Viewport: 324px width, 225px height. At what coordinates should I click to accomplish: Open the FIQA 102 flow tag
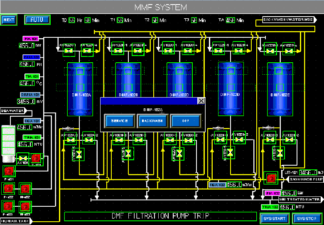pyautogui.click(x=217, y=185)
